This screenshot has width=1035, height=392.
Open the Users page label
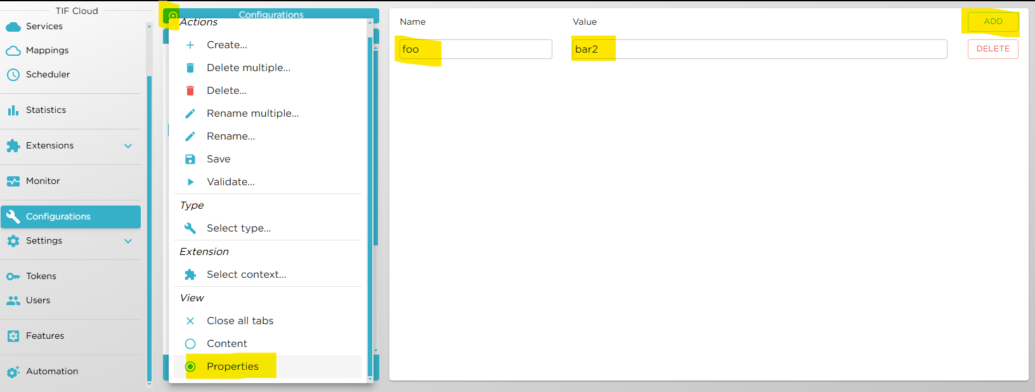click(x=38, y=301)
